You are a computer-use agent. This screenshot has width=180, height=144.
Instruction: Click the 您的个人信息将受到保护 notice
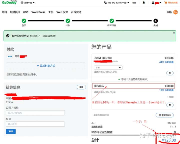(x=133, y=79)
